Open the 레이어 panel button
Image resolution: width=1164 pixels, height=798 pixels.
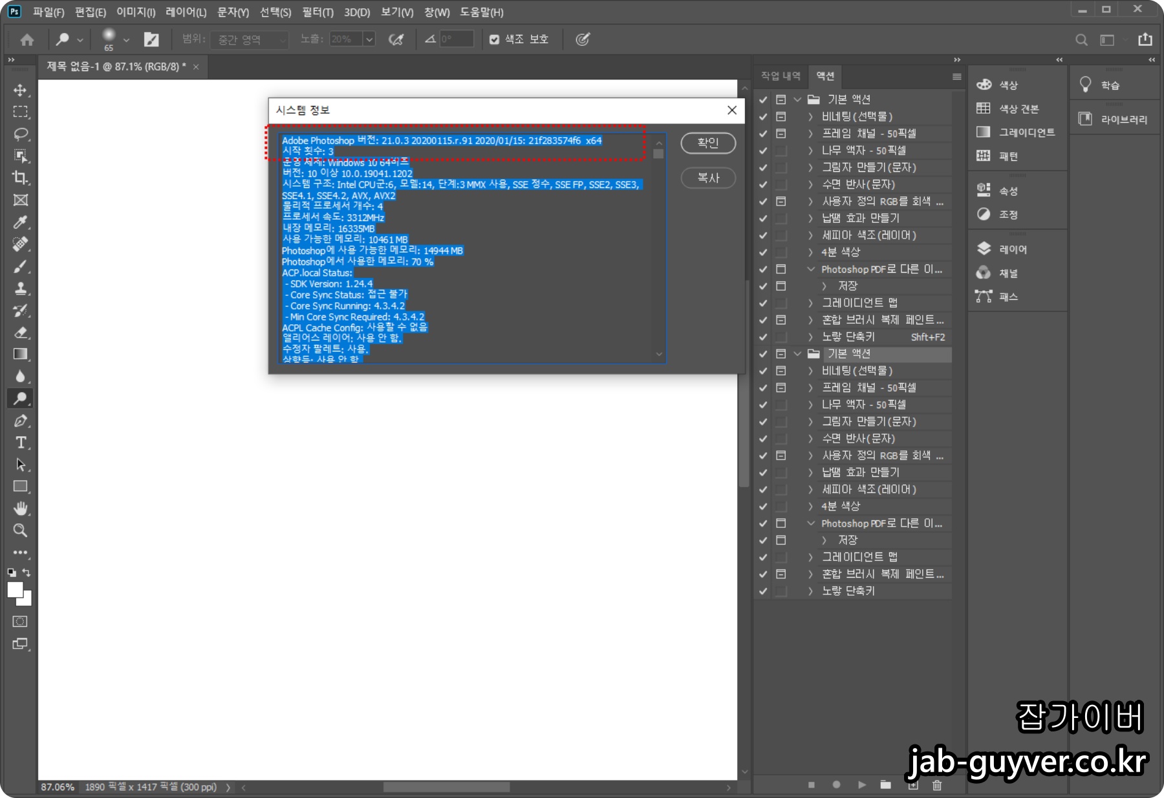1002,249
